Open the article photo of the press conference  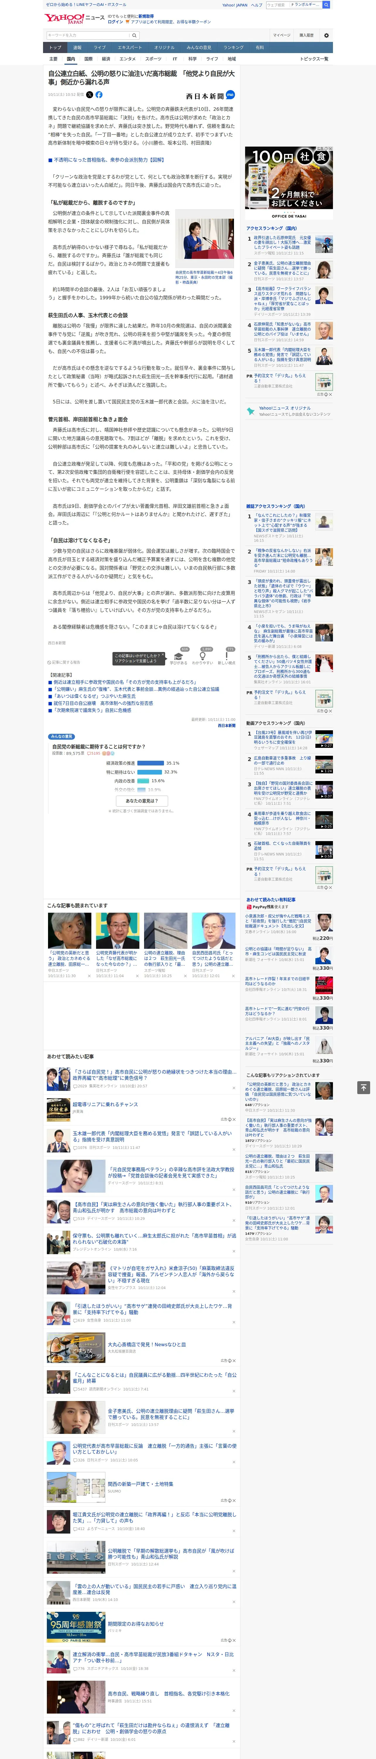coord(205,239)
